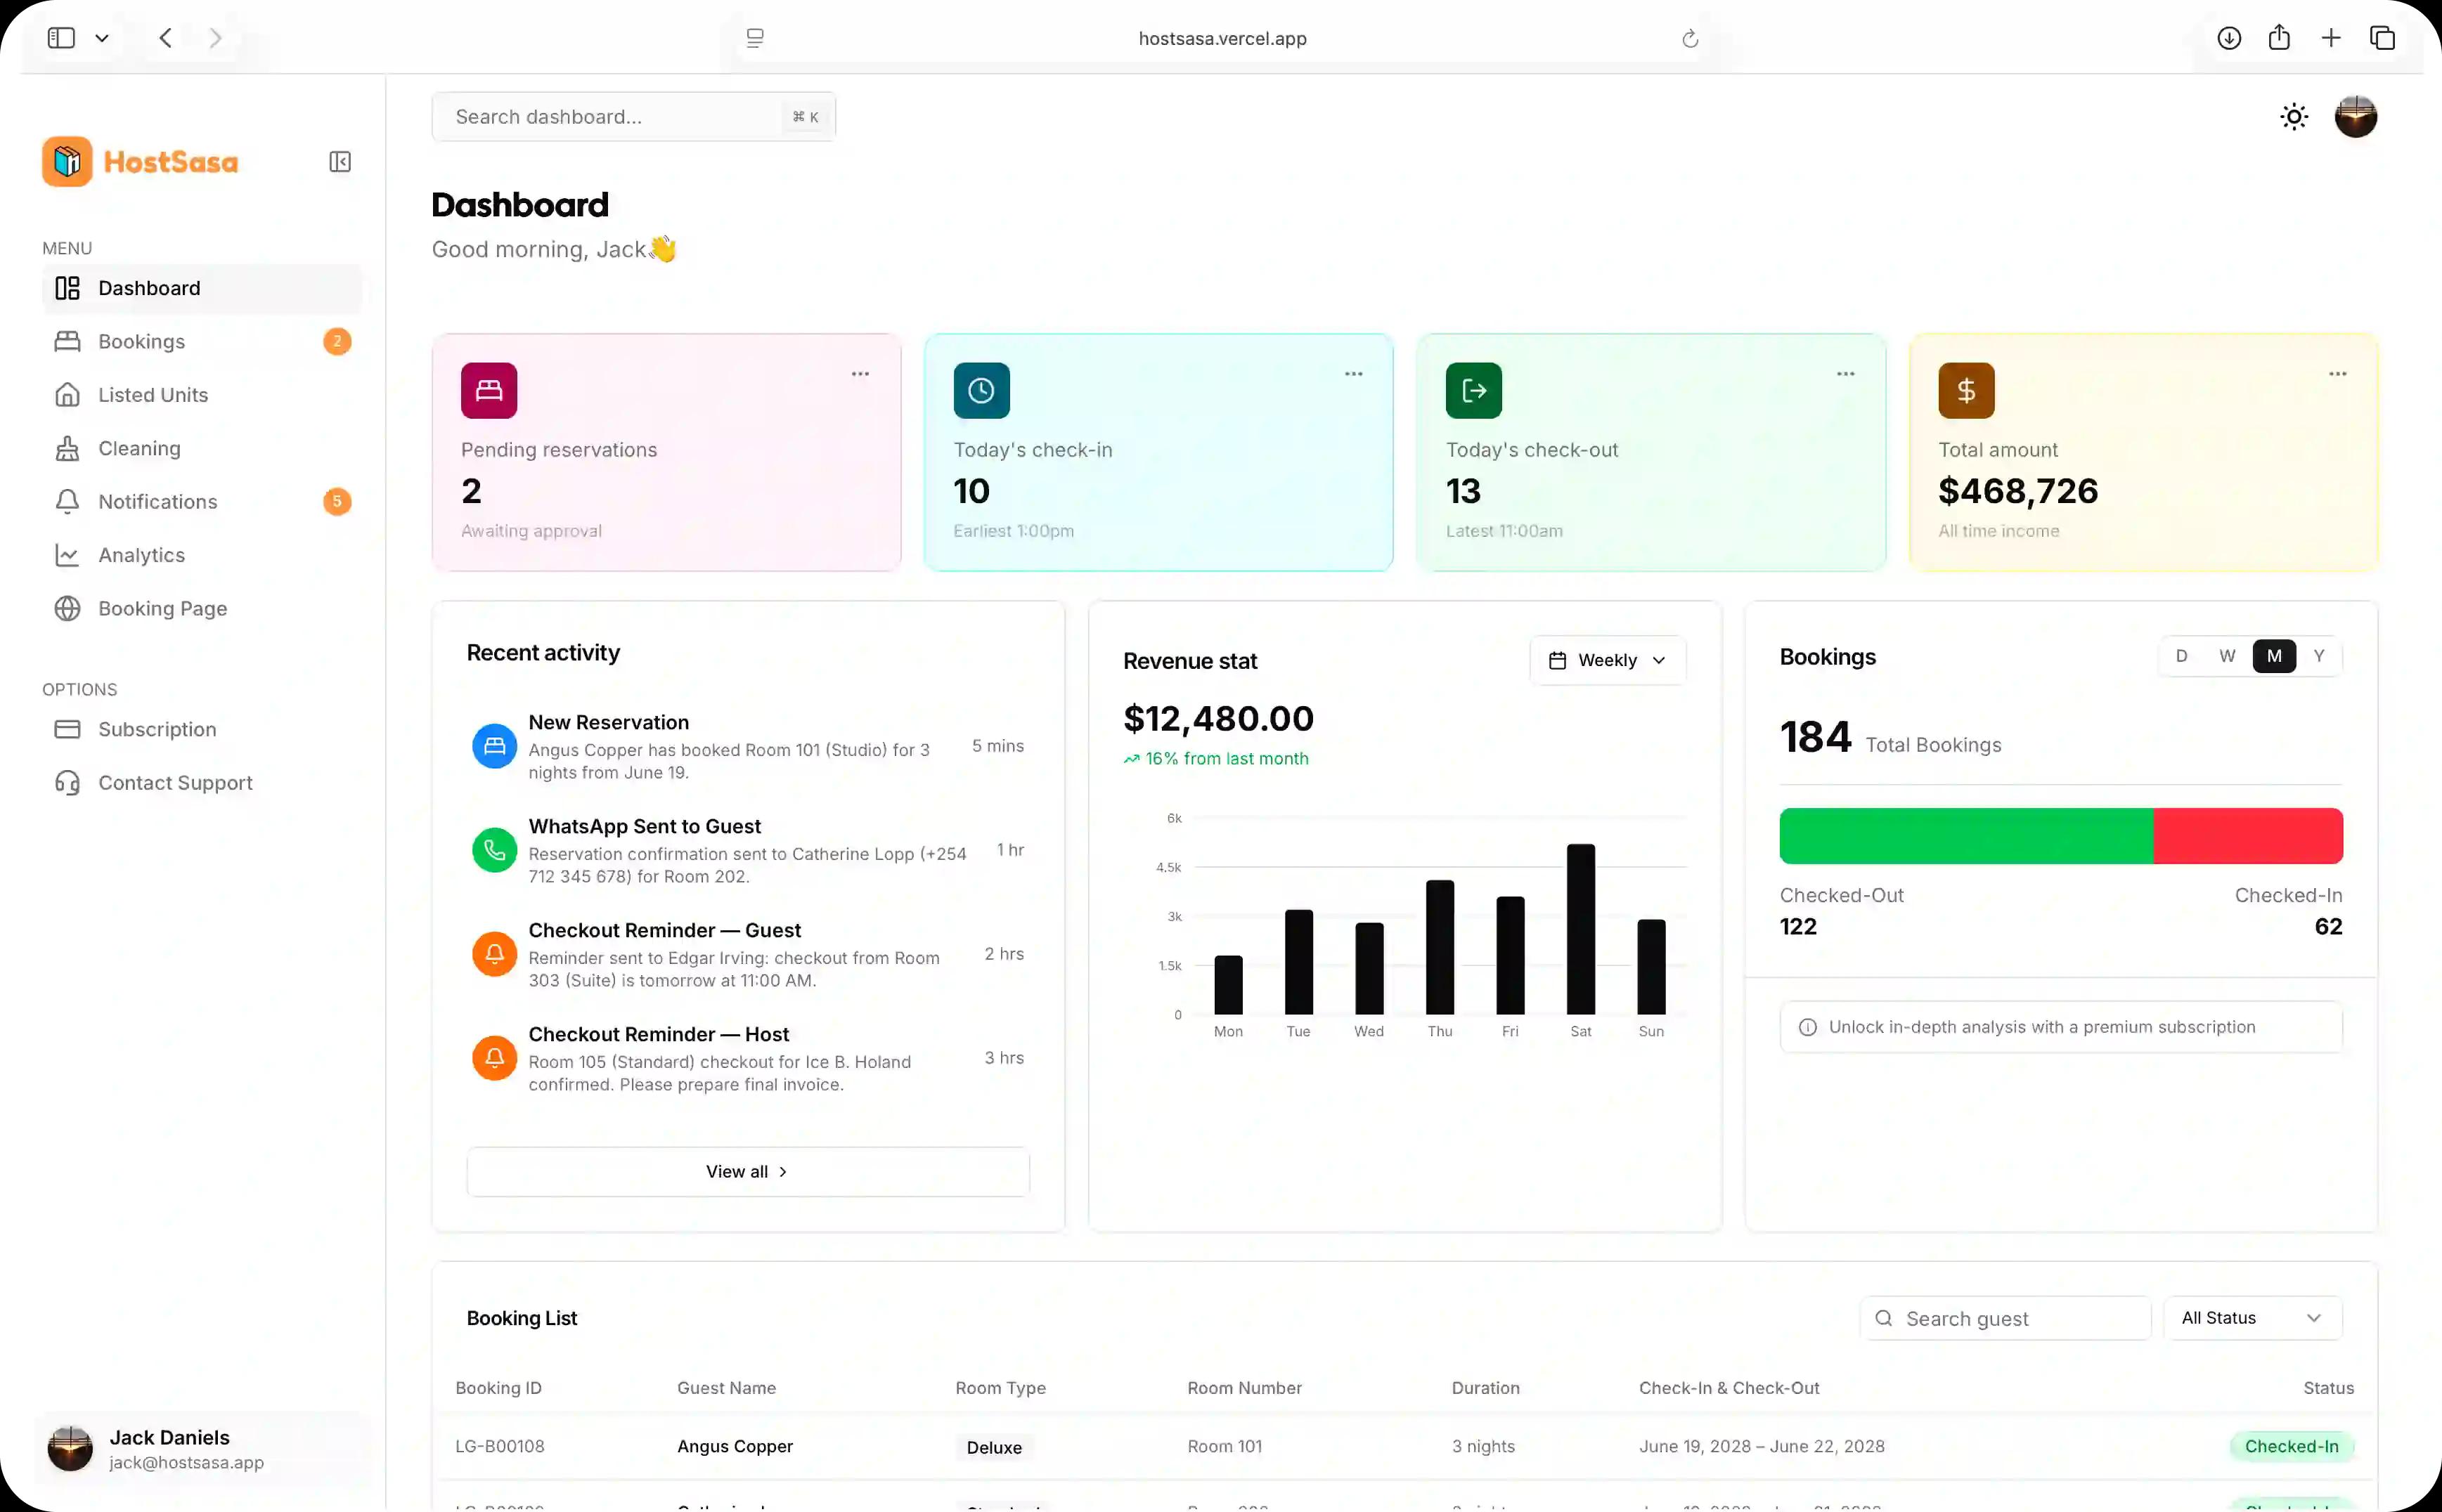2442x1512 pixels.
Task: Open Dashboard in the sidebar menu
Action: (x=202, y=288)
